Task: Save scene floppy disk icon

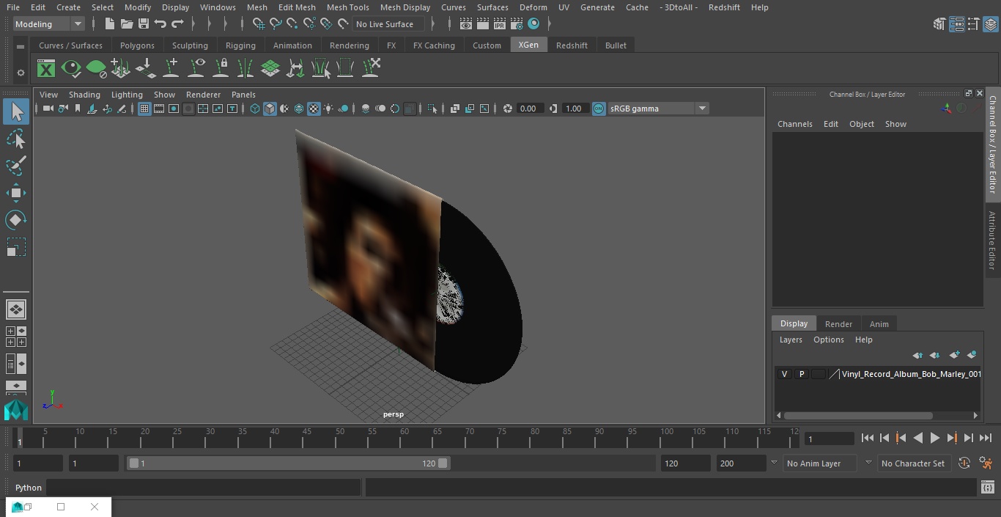Action: (143, 24)
